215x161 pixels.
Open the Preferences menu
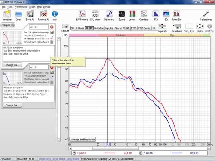(x=21, y=7)
